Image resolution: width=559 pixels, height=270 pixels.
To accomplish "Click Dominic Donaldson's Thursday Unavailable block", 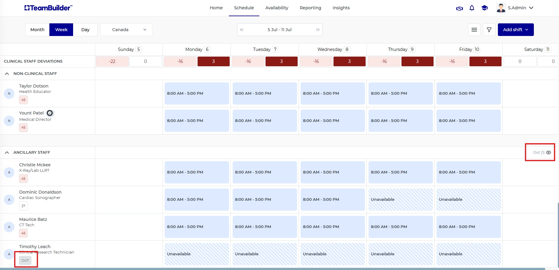I will click(401, 200).
